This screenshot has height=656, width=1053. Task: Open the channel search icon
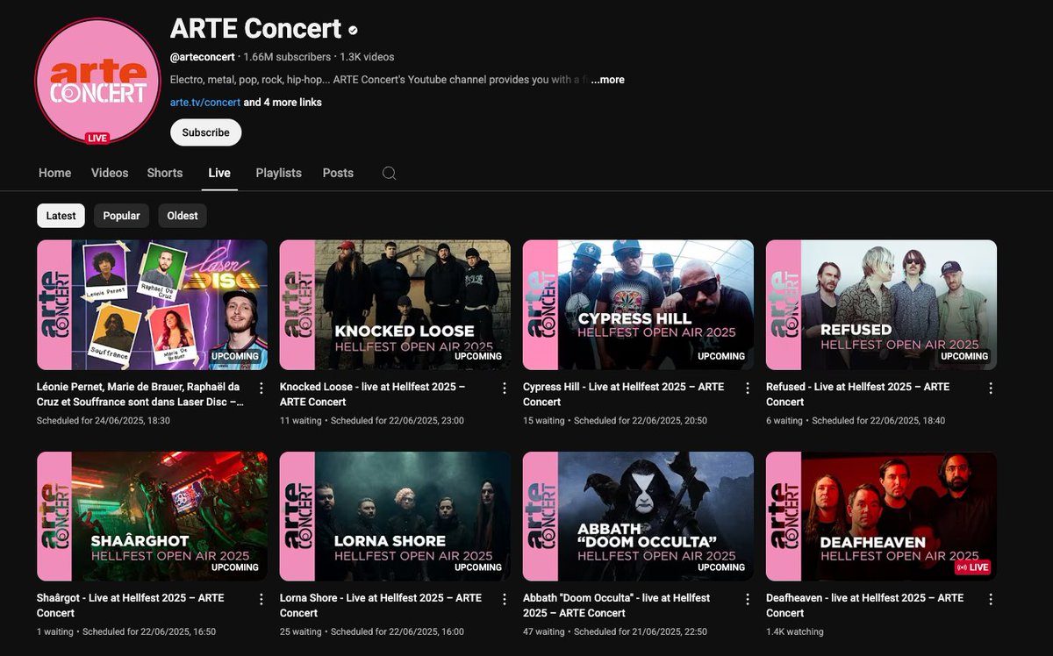388,173
